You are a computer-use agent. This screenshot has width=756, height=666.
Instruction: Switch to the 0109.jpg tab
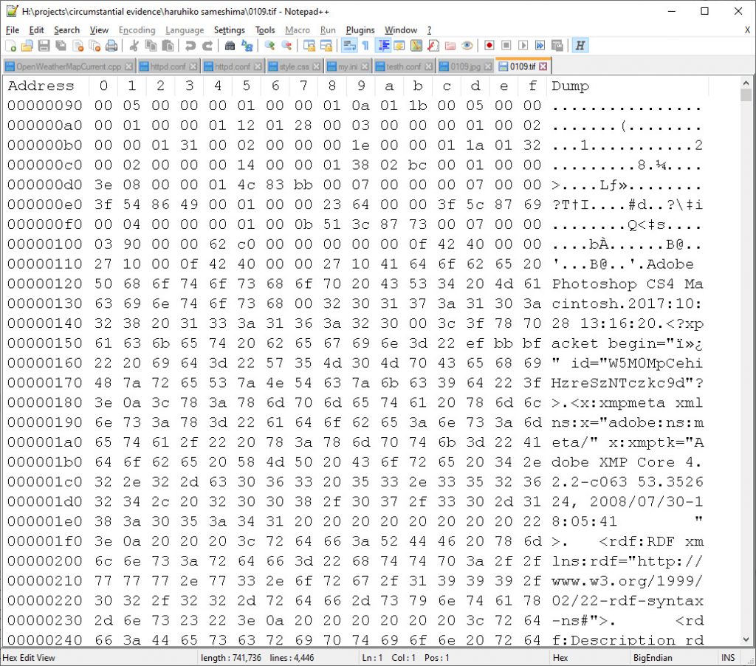click(465, 66)
